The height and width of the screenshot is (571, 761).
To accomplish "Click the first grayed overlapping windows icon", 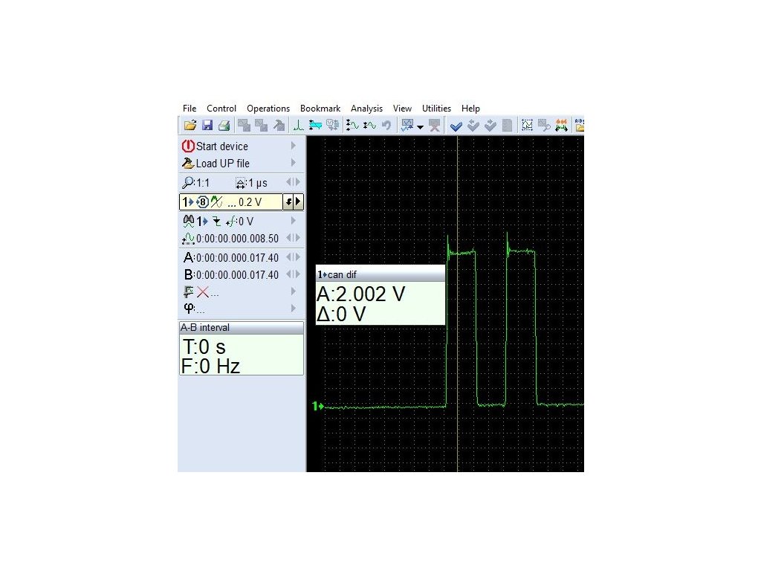I will point(244,125).
